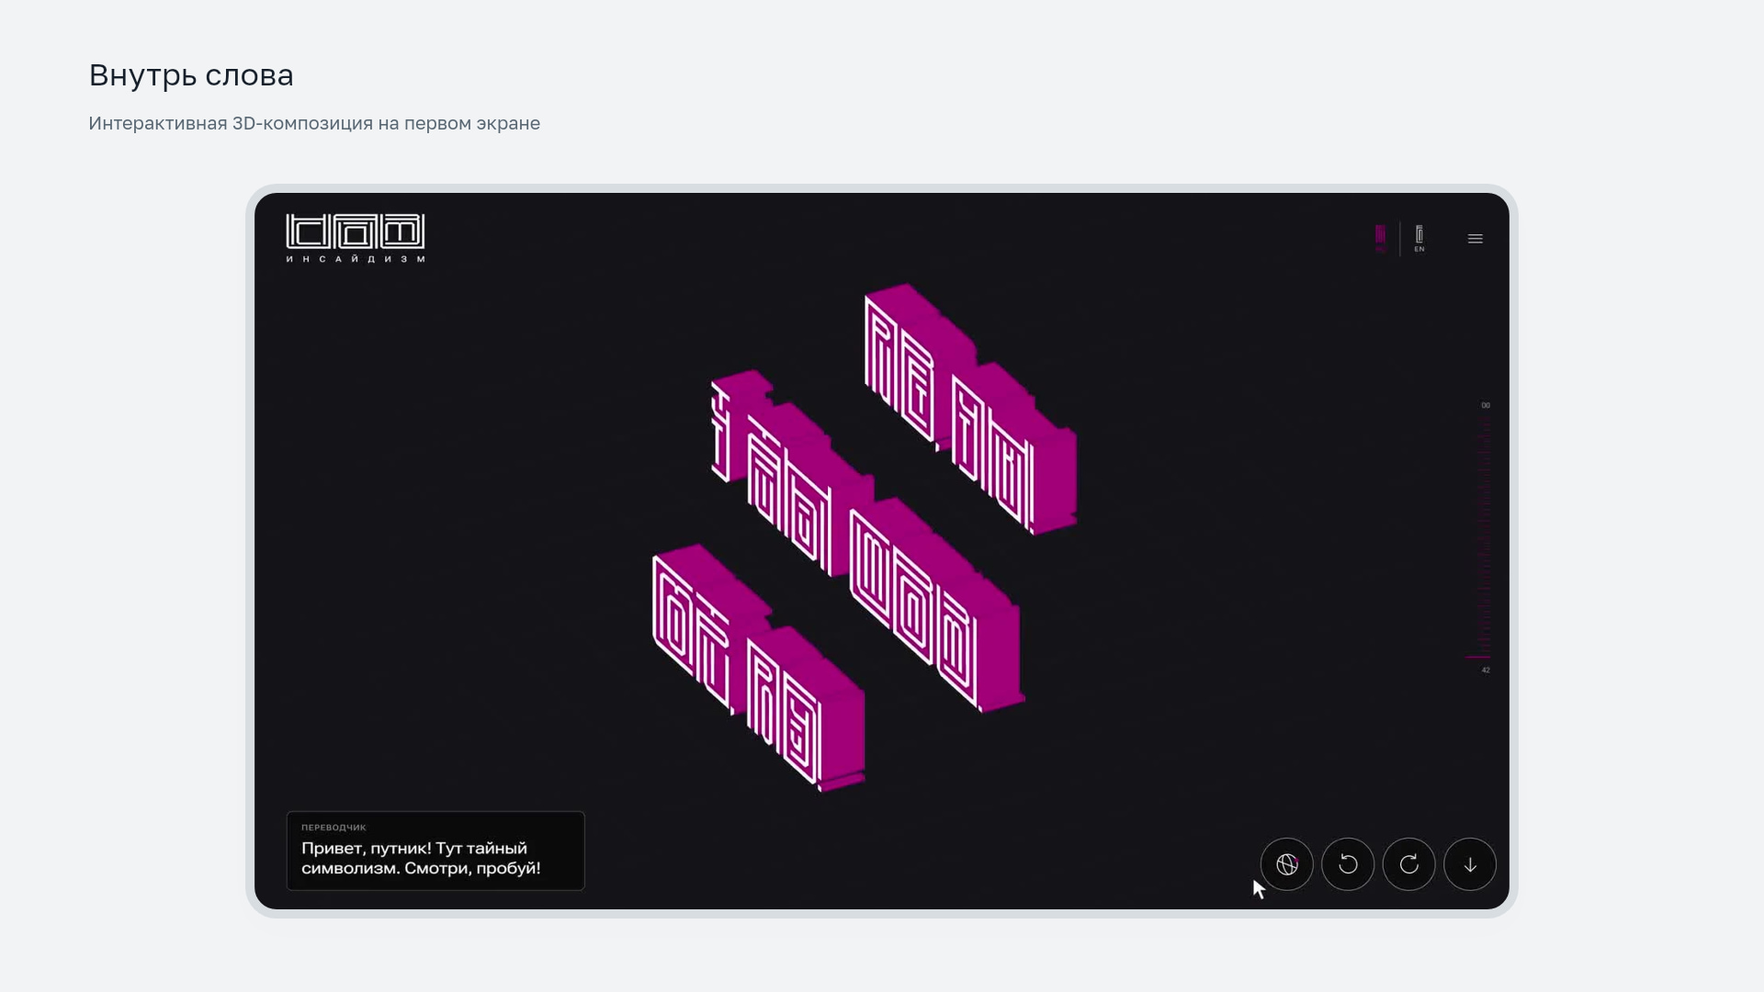Switch language to EN
The height and width of the screenshot is (992, 1764).
pyautogui.click(x=1419, y=239)
